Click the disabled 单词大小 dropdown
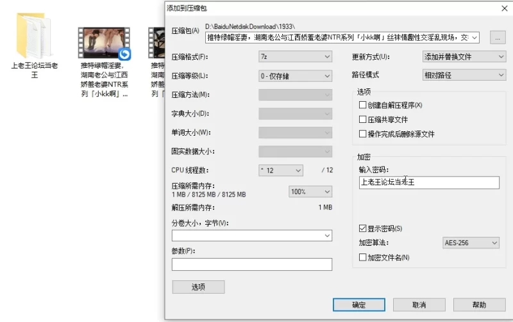 coord(295,133)
